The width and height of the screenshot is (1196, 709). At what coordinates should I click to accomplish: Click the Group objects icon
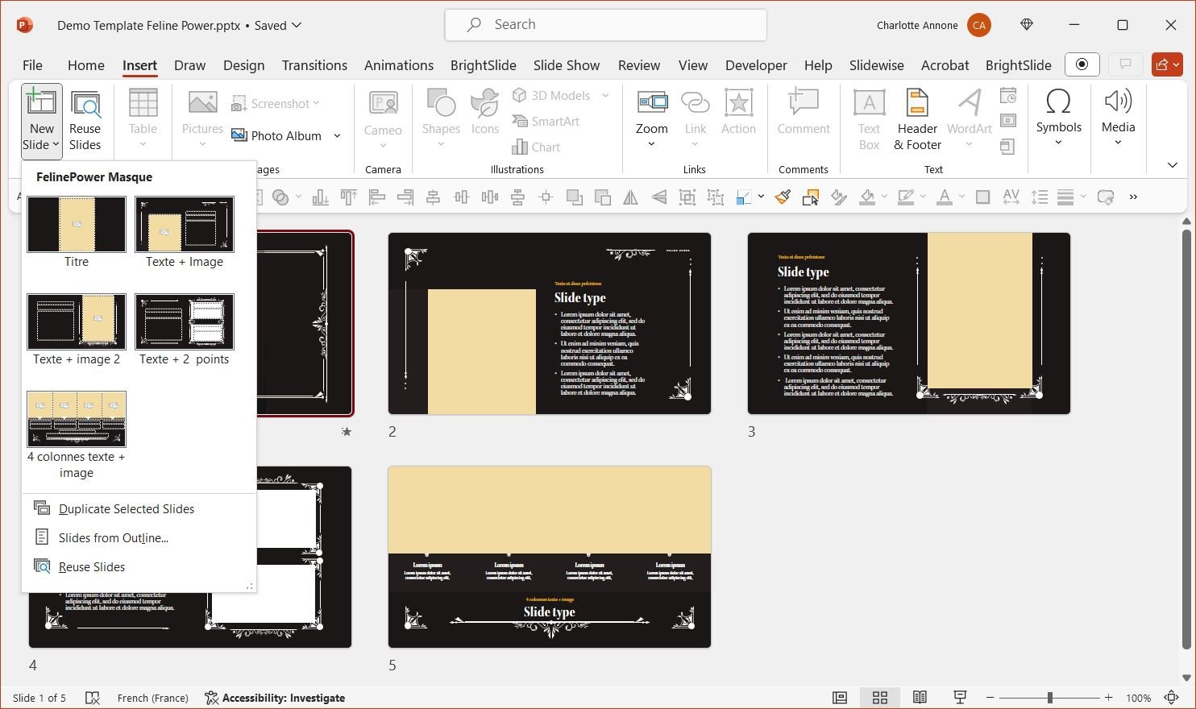coord(687,197)
